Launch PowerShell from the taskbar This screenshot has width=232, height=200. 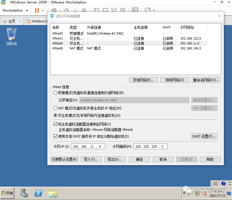[x=38, y=193]
